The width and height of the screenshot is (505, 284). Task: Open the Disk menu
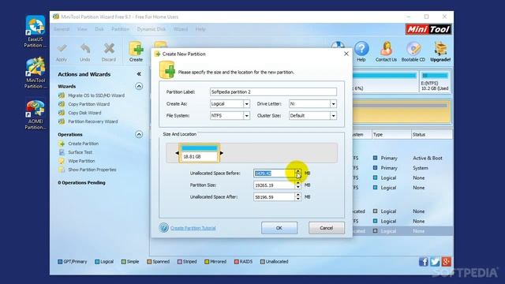click(x=99, y=29)
